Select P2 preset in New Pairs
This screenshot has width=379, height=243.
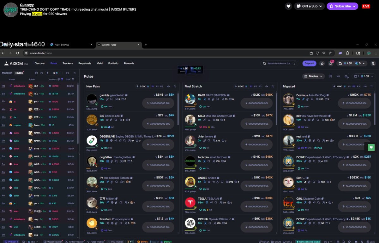coord(157,86)
